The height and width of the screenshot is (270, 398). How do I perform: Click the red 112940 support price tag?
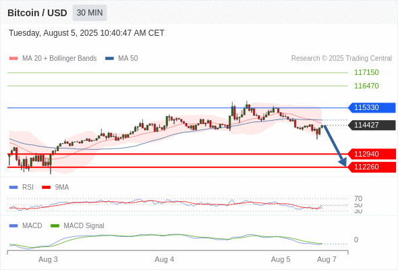pyautogui.click(x=372, y=154)
